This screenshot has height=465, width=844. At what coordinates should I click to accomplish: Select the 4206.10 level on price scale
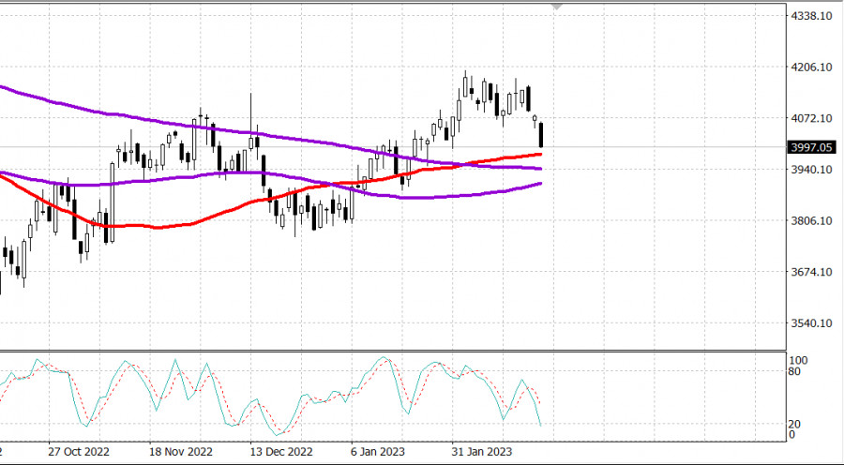pos(812,67)
